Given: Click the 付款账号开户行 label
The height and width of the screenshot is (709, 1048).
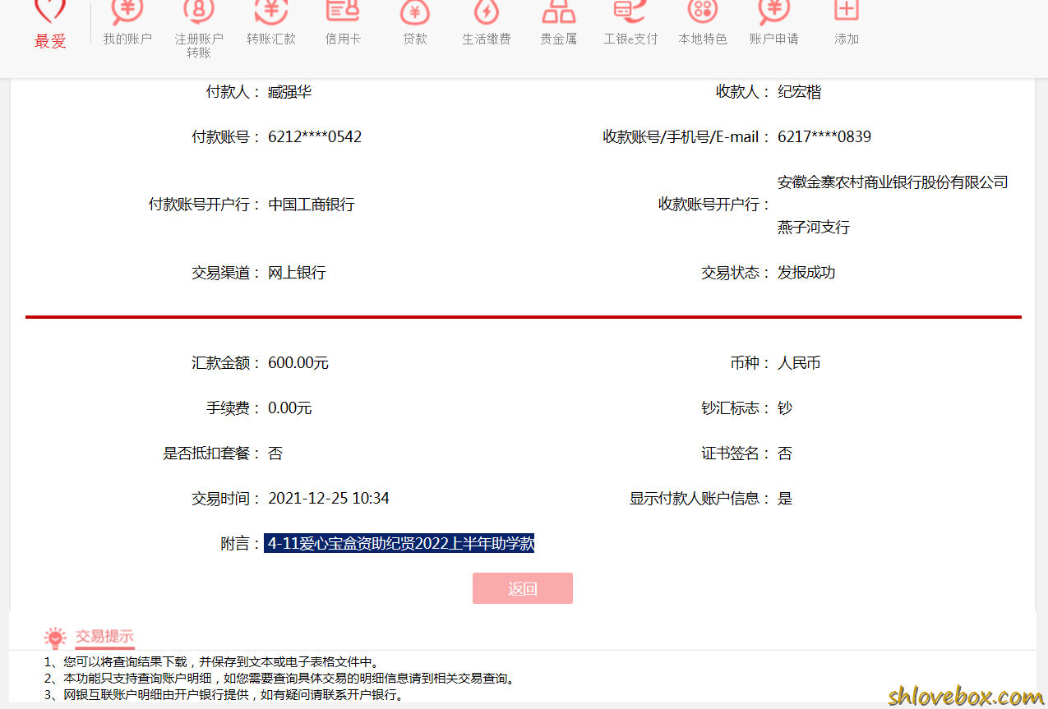Looking at the screenshot, I should [205, 205].
